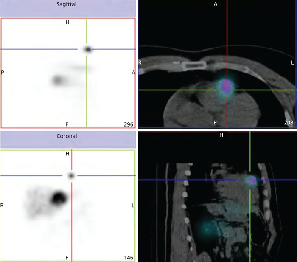Click the purple hotspot in sagittal fused CT

(x=252, y=180)
